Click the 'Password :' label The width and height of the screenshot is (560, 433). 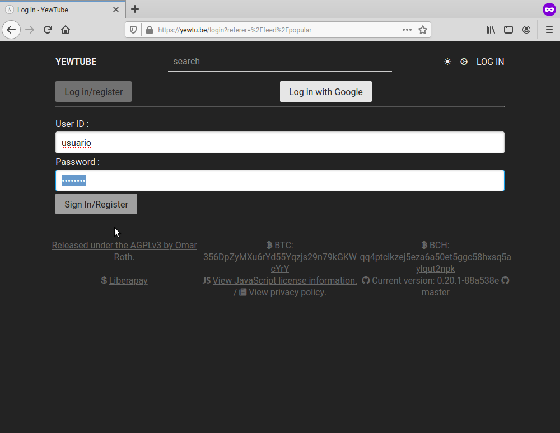[77, 162]
